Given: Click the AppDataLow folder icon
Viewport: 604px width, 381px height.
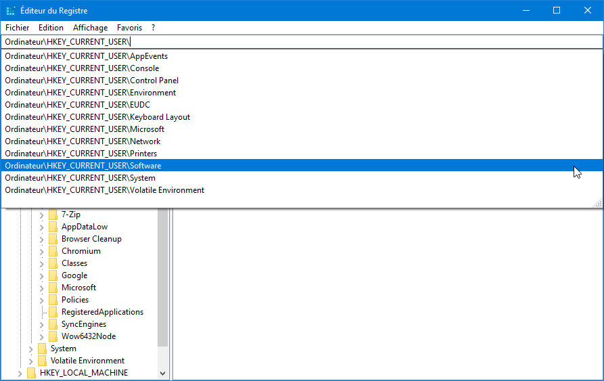Looking at the screenshot, I should [53, 227].
